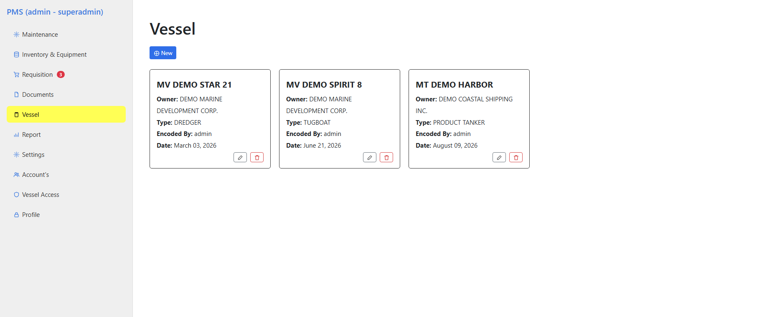Click the Settings gear icon

tap(16, 155)
